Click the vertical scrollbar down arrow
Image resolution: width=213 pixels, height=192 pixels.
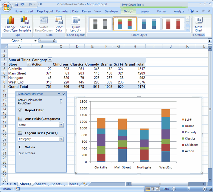[210, 180]
